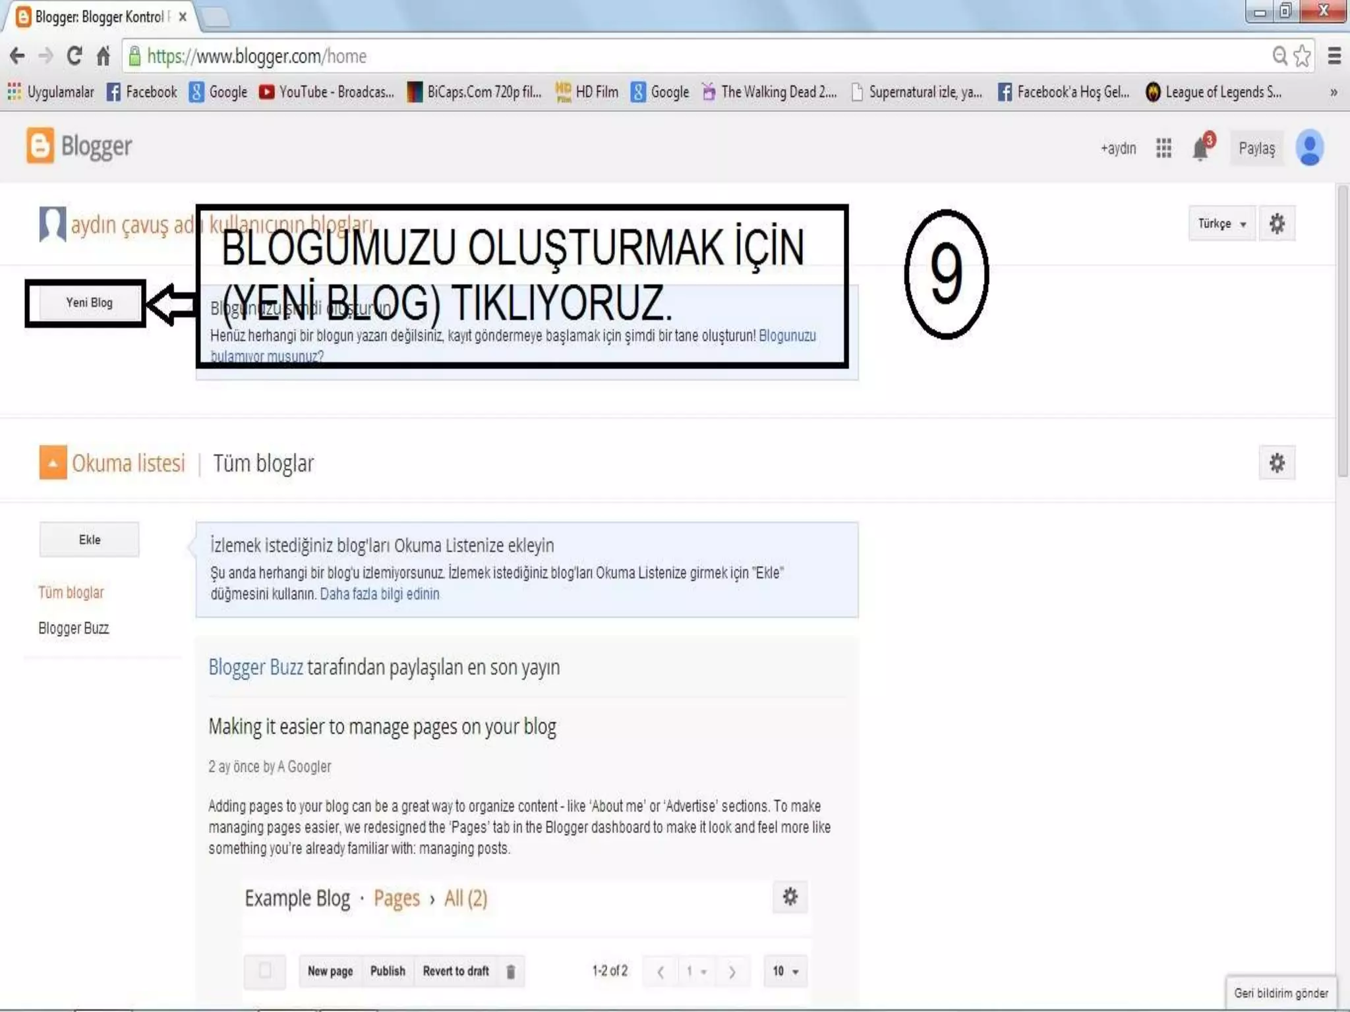This screenshot has height=1012, width=1350.
Task: Open the Chrome hamburger menu
Action: click(1335, 56)
